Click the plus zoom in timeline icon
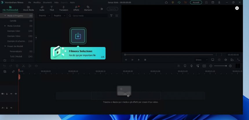This screenshot has width=249, height=120. [230, 66]
